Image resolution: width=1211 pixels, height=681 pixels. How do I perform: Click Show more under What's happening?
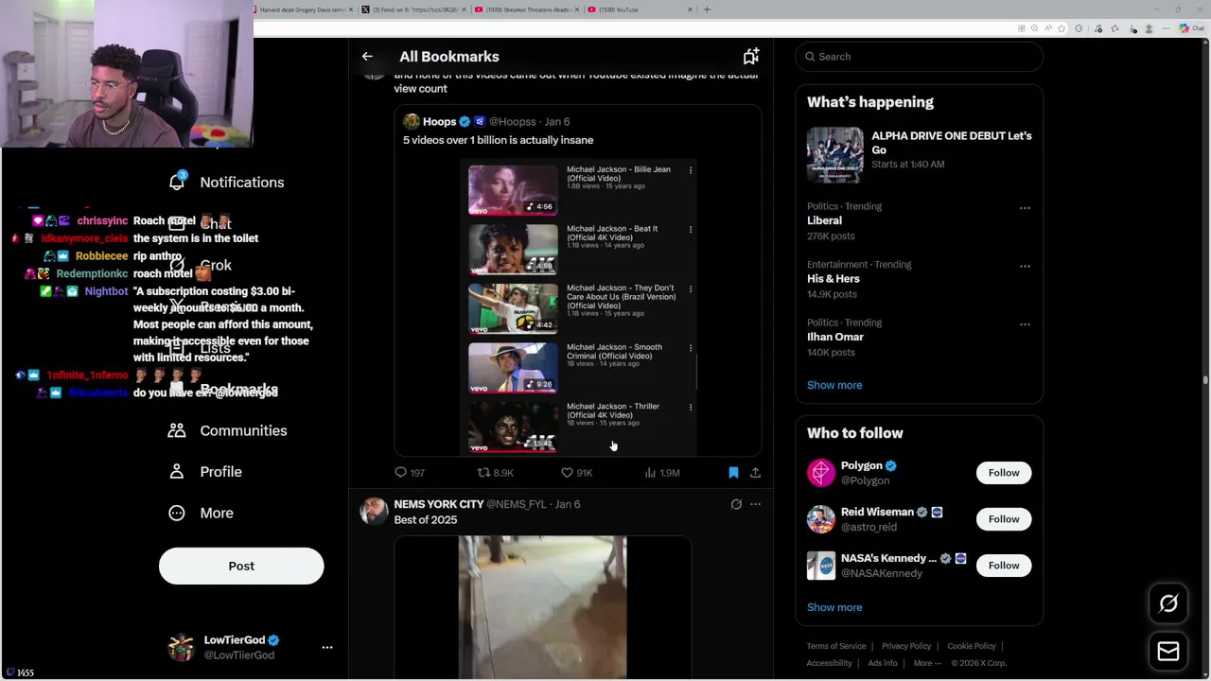click(834, 385)
